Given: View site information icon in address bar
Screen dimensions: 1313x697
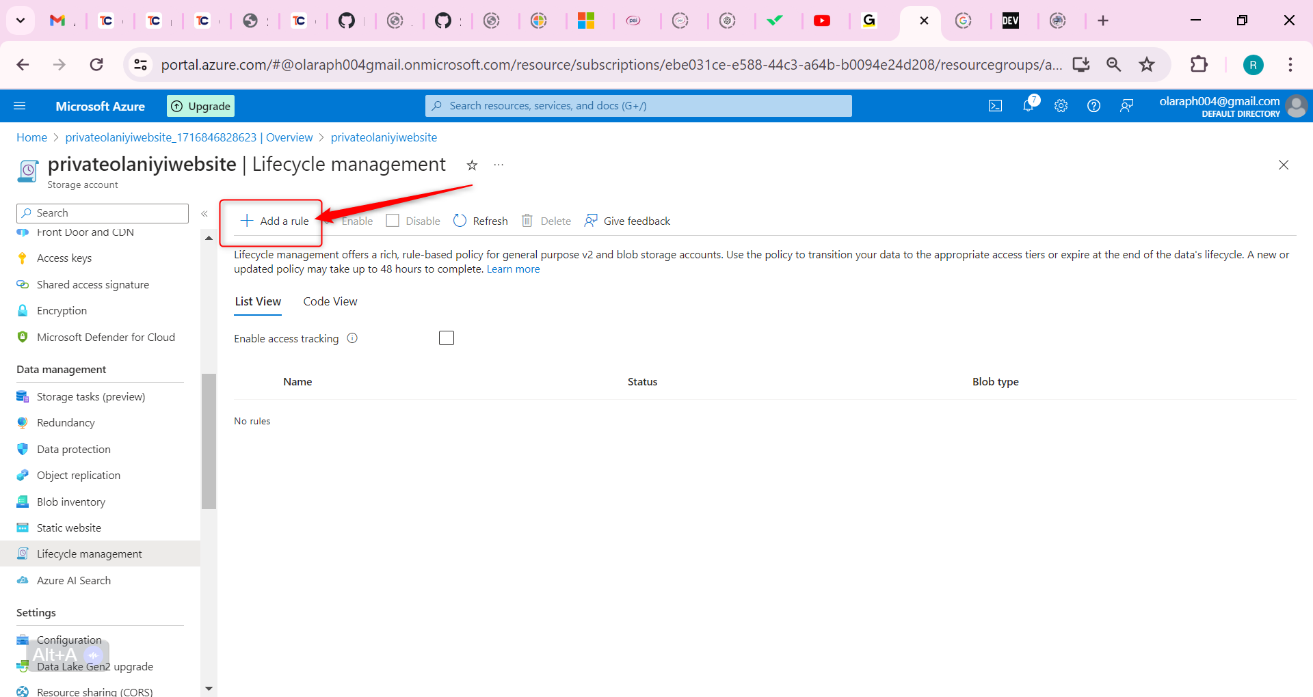Looking at the screenshot, I should click(140, 65).
